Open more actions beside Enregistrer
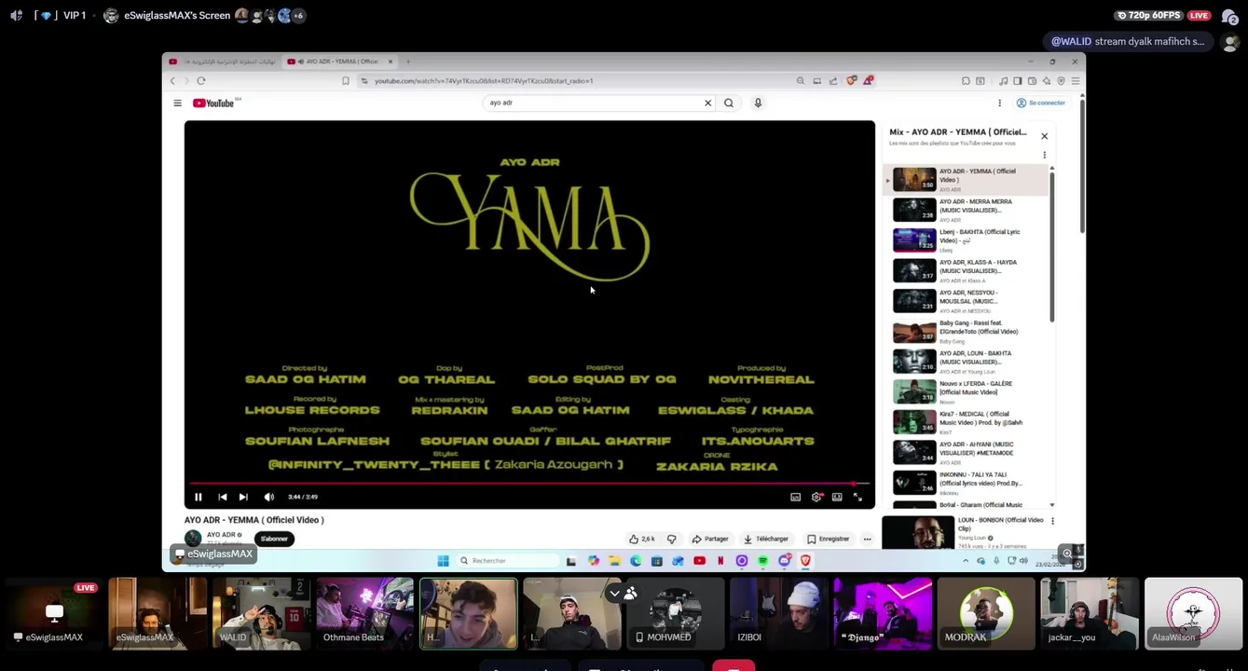The height and width of the screenshot is (671, 1248). (x=867, y=539)
